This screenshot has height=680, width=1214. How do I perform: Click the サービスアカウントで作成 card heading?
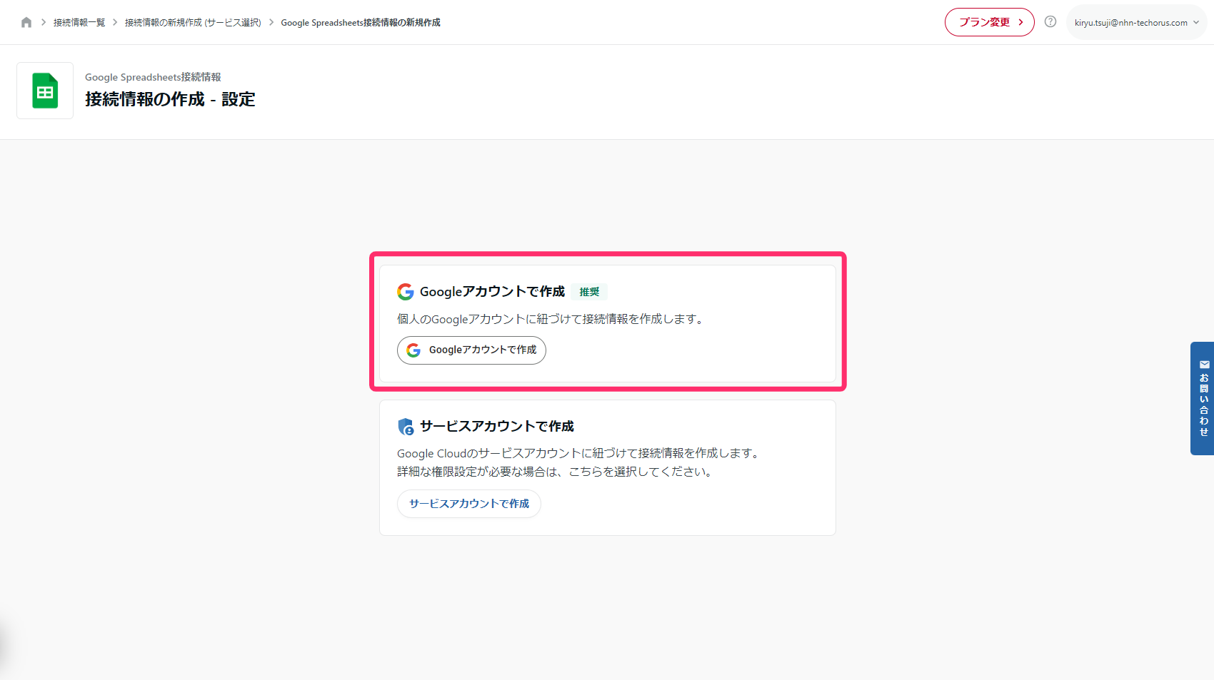point(496,426)
